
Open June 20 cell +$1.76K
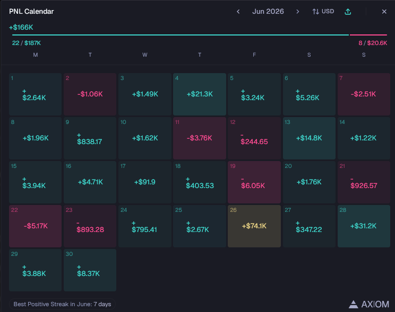pyautogui.click(x=309, y=182)
